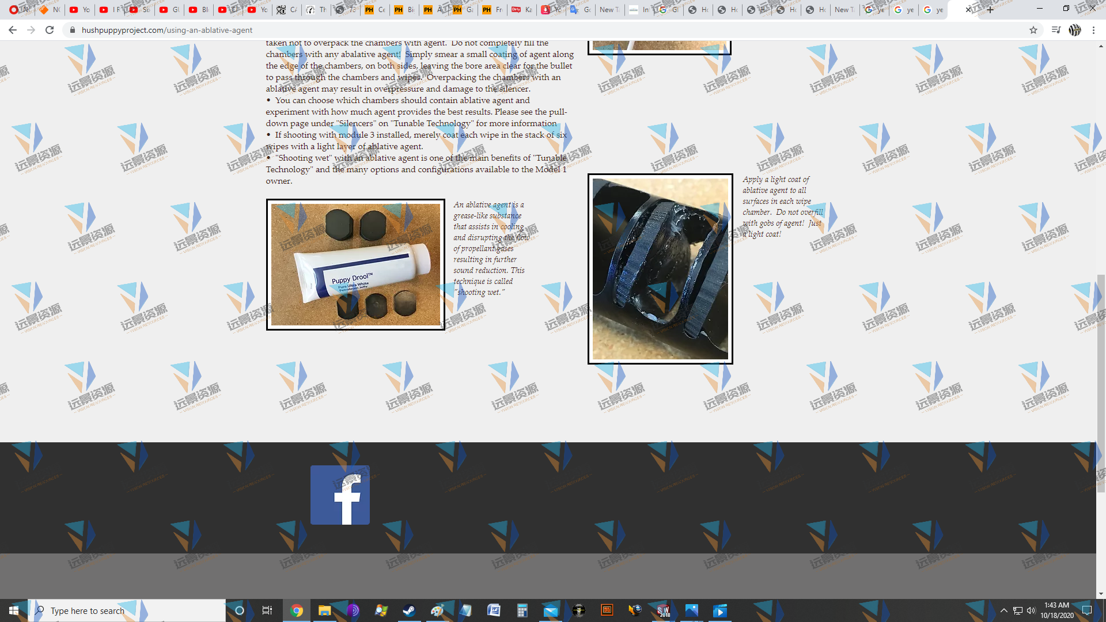This screenshot has width=1106, height=622.
Task: Bookmark this page with star icon
Action: point(1033,30)
